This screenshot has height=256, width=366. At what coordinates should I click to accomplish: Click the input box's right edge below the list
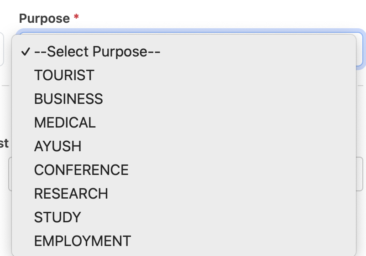click(x=360, y=174)
